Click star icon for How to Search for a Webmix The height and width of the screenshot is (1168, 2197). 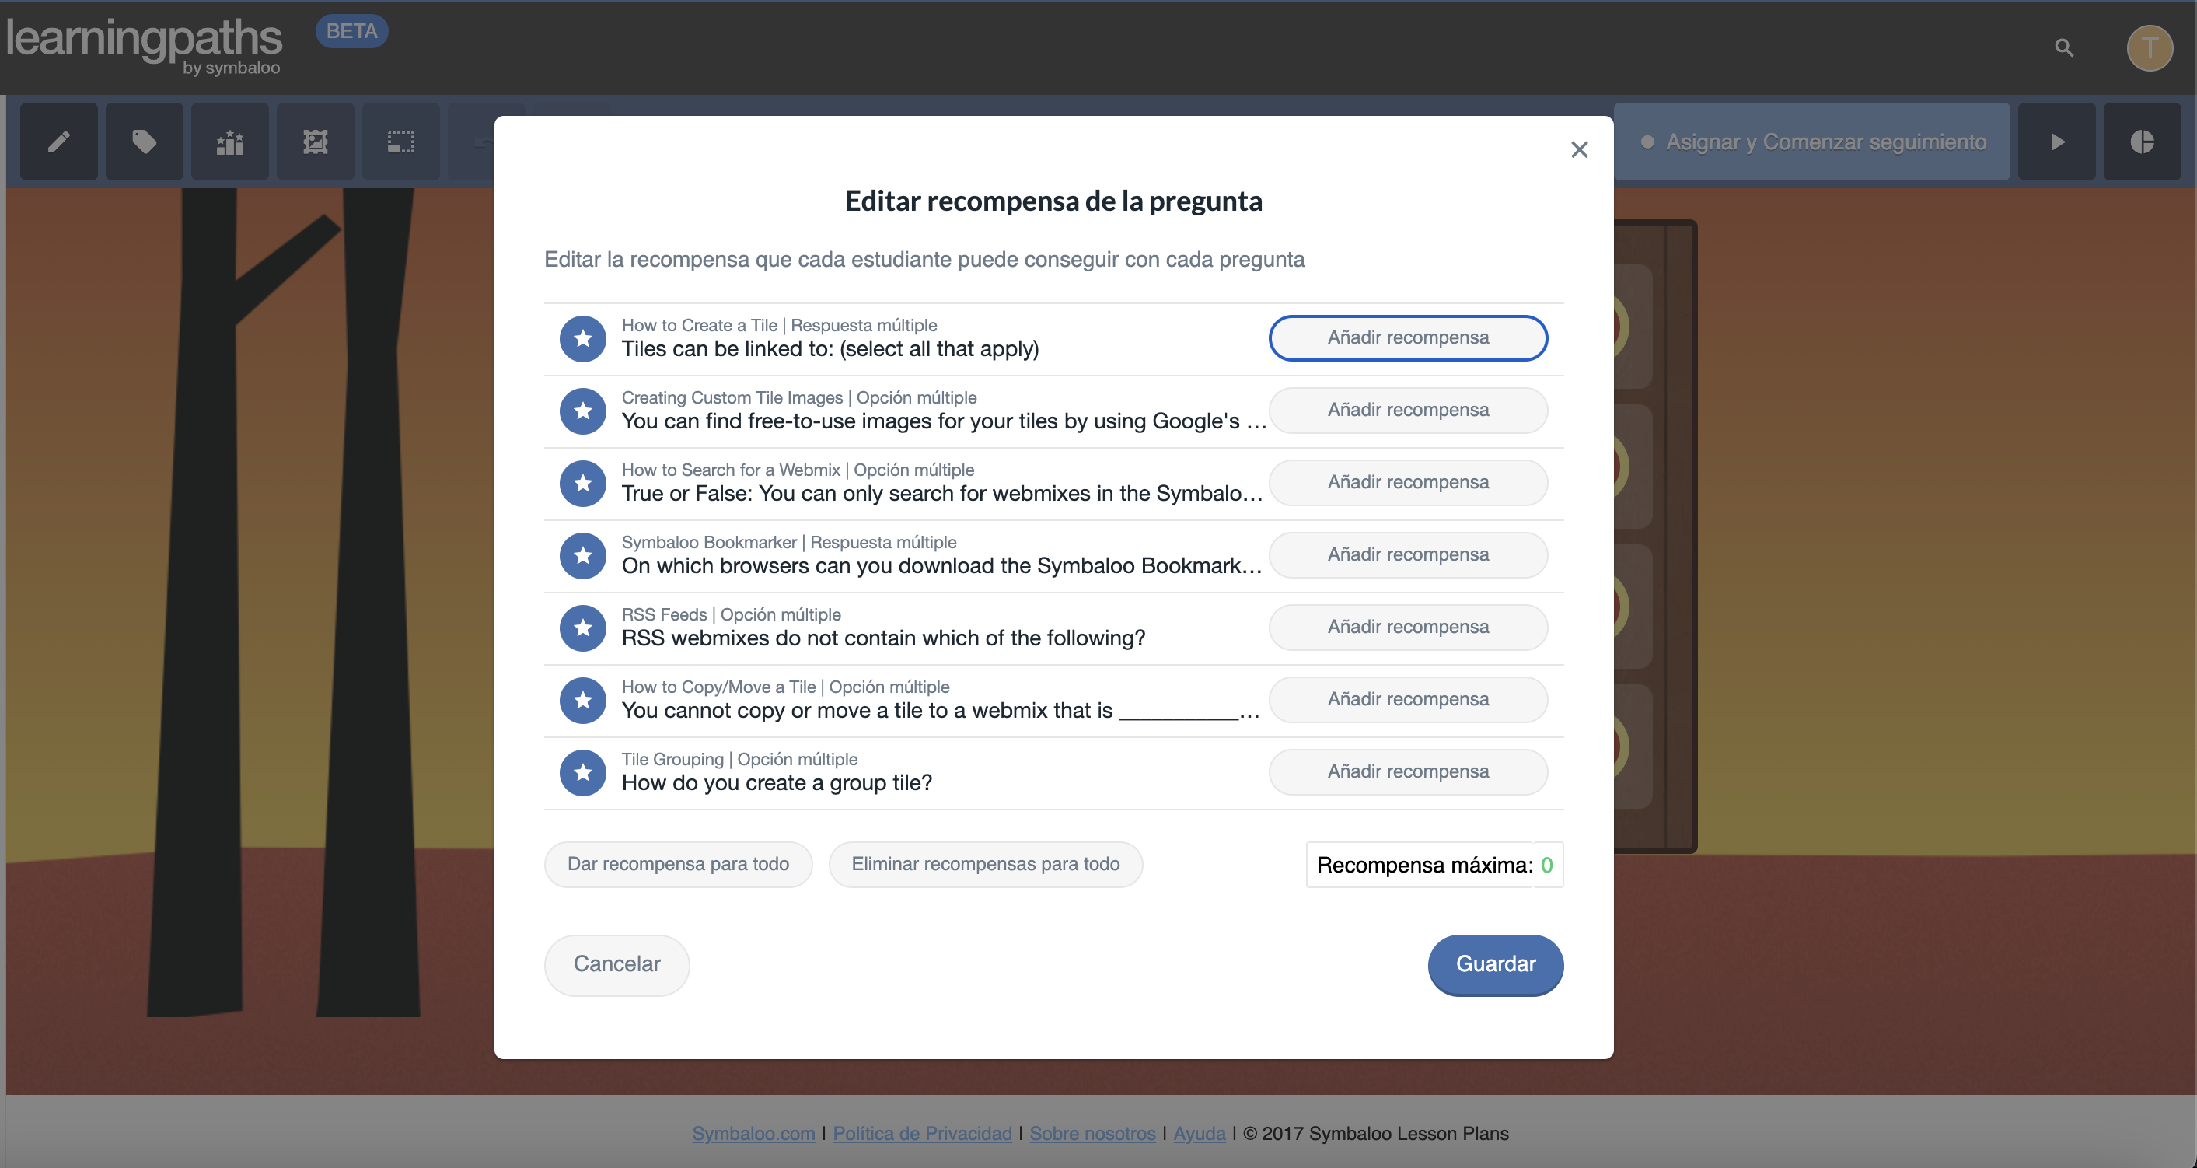pos(582,484)
